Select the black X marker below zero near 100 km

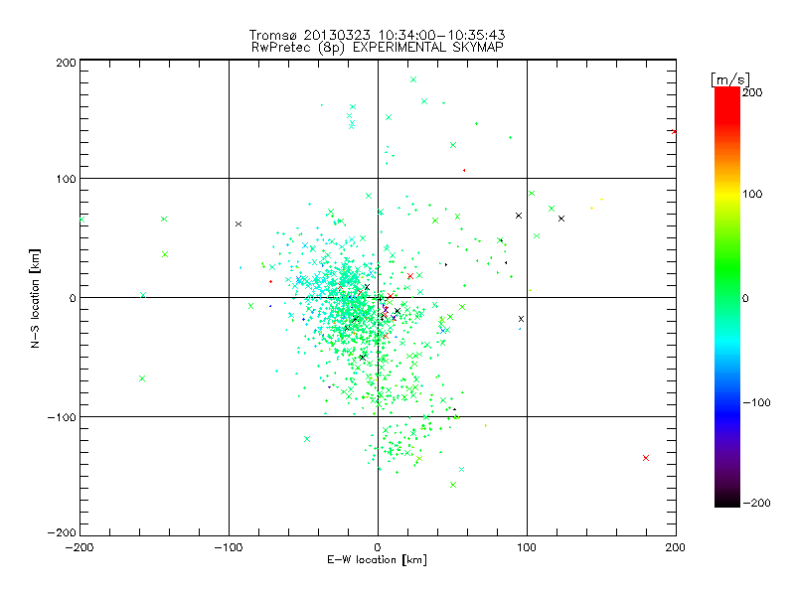521,319
